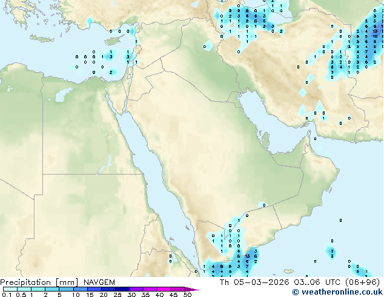Click the '(06+96)' forecast run text
This screenshot has width=384, height=297.
pos(362,282)
